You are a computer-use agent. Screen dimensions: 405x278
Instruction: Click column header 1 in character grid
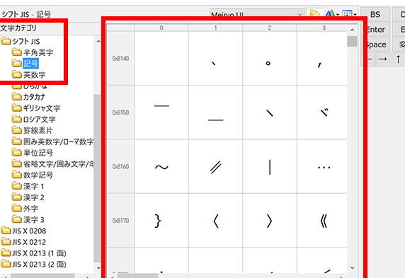216,28
